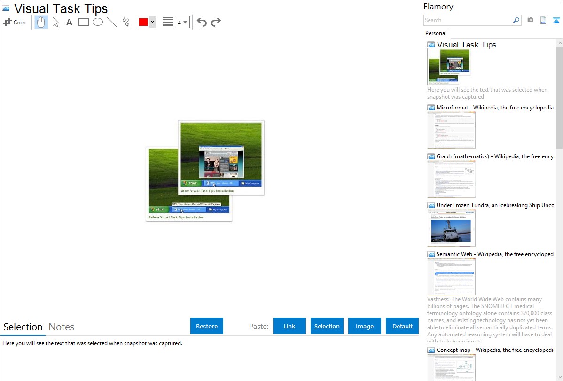Click the search magnifier icon

[x=516, y=20]
